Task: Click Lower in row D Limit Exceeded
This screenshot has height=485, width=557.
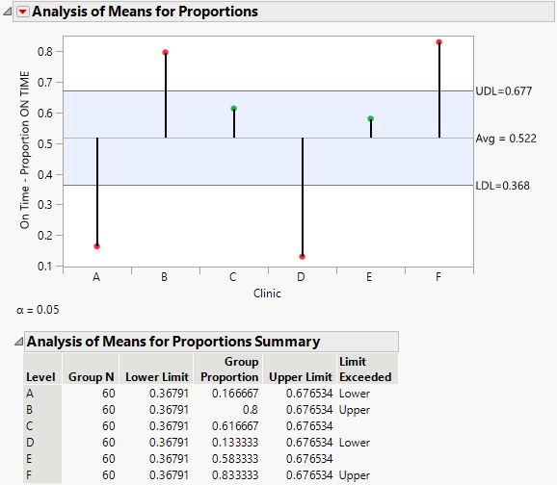Action: point(355,443)
